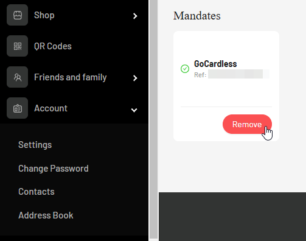Open the Address Book page
The image size is (306, 241).
click(46, 215)
